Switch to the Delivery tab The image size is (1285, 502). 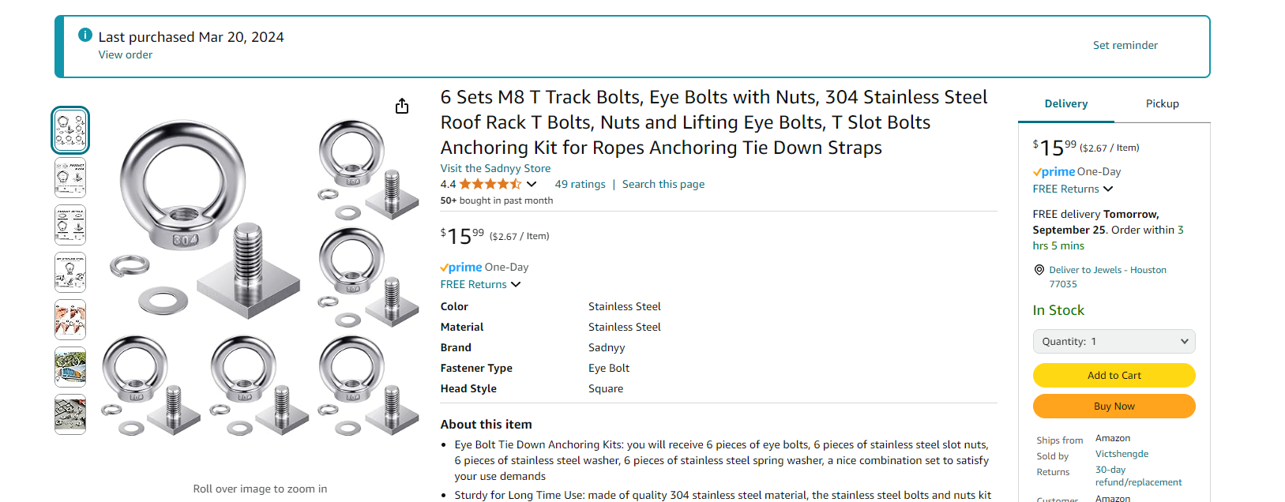(x=1066, y=104)
